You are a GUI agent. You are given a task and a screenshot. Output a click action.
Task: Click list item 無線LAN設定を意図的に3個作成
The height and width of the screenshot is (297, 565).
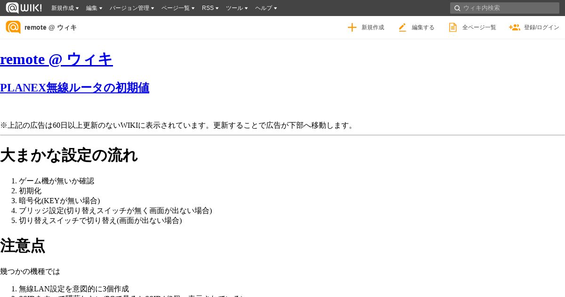[74, 289]
